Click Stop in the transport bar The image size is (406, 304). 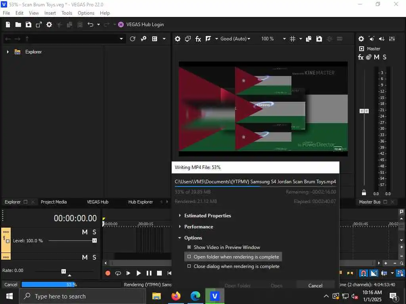[x=159, y=273]
